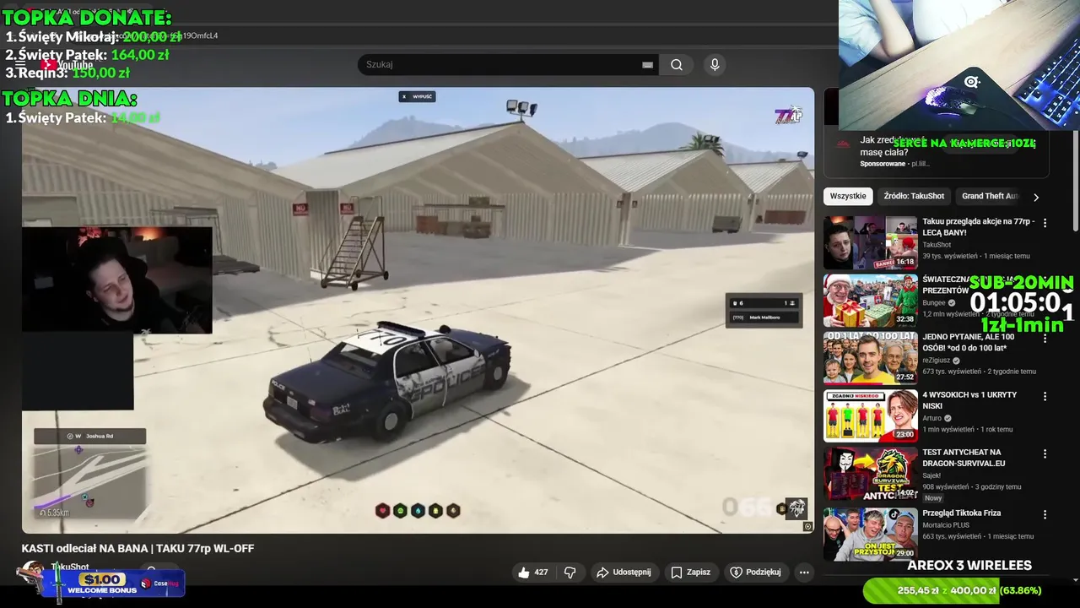Open TEST ANTYCHEAT NA DRAGON-SURVIVAL.EU video
Image resolution: width=1080 pixels, height=608 pixels.
pyautogui.click(x=964, y=458)
